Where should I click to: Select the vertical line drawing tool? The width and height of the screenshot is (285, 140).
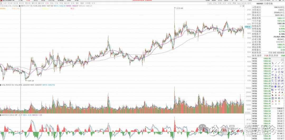(273, 69)
